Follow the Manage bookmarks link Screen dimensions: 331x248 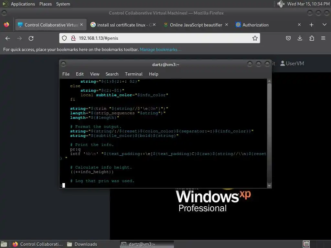click(160, 49)
